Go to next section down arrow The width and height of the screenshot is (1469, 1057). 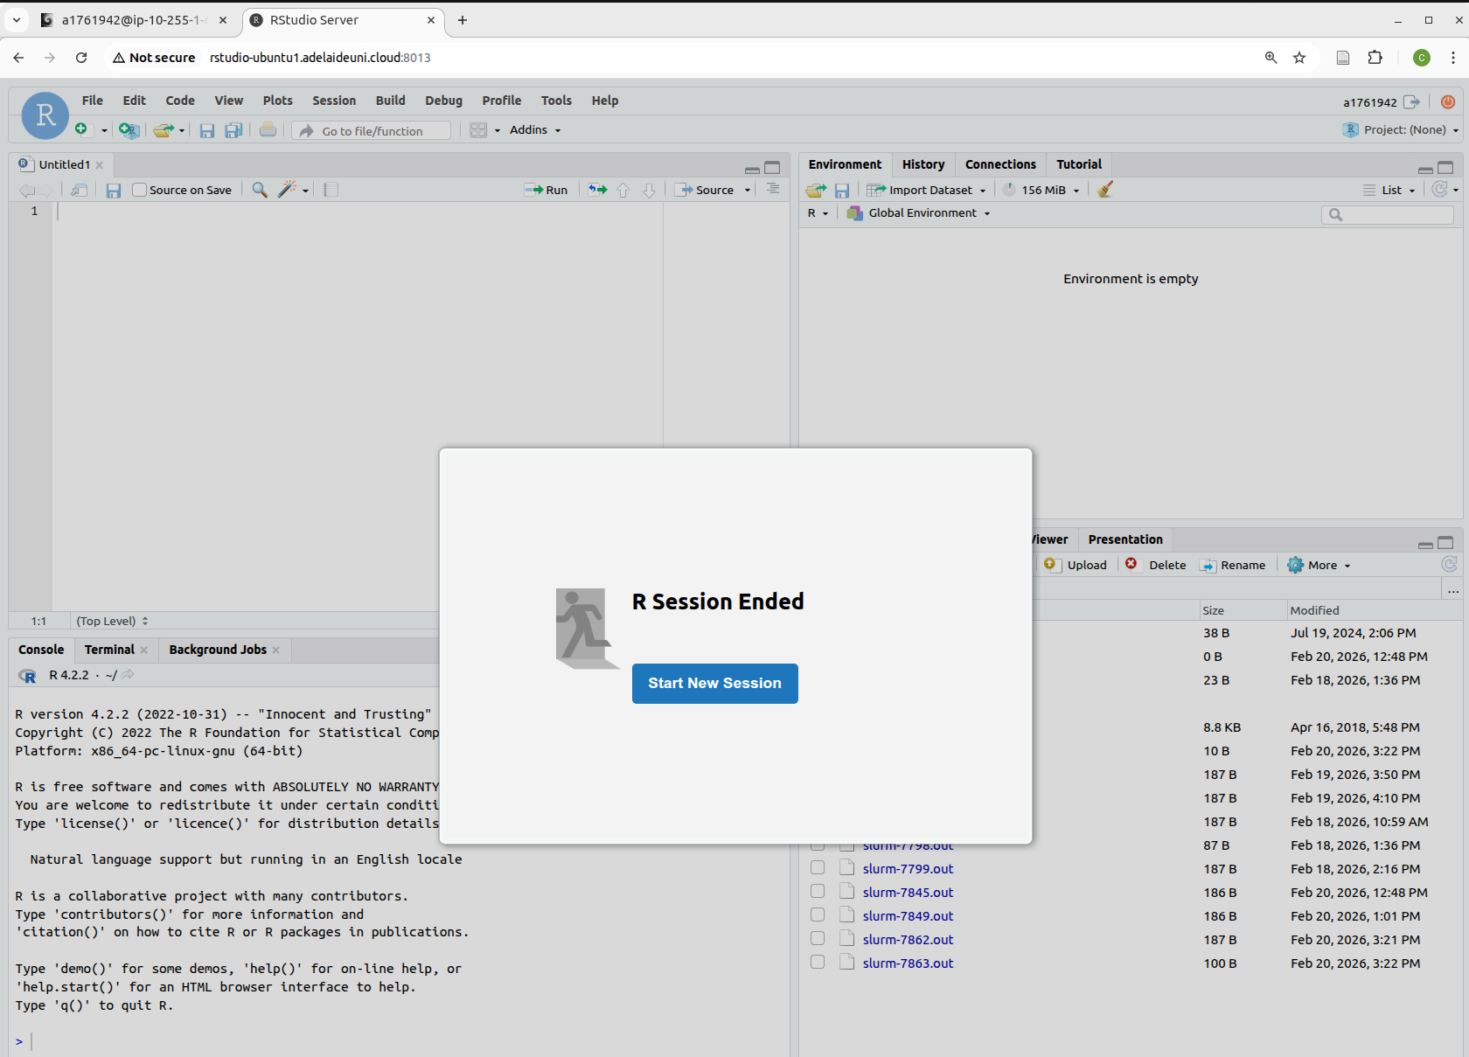649,190
